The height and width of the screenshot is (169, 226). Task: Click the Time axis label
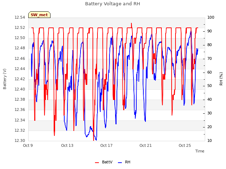(x=200, y=151)
